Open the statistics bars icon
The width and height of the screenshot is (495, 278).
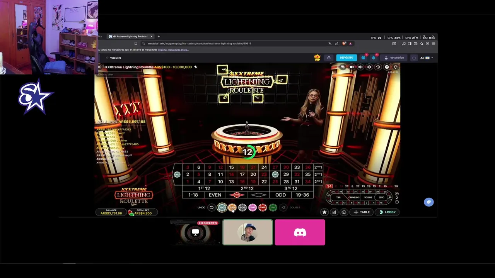[x=334, y=212]
